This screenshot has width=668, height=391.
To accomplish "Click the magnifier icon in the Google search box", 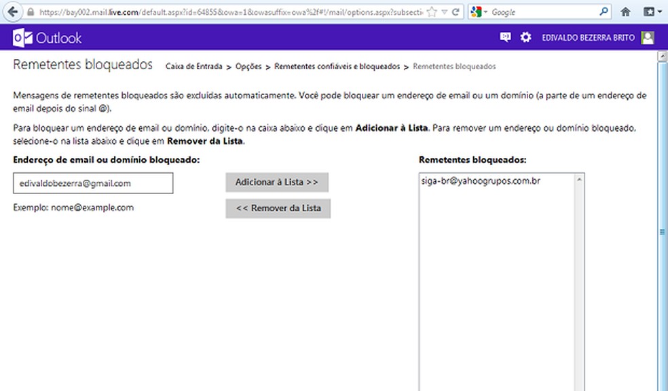I will point(604,12).
